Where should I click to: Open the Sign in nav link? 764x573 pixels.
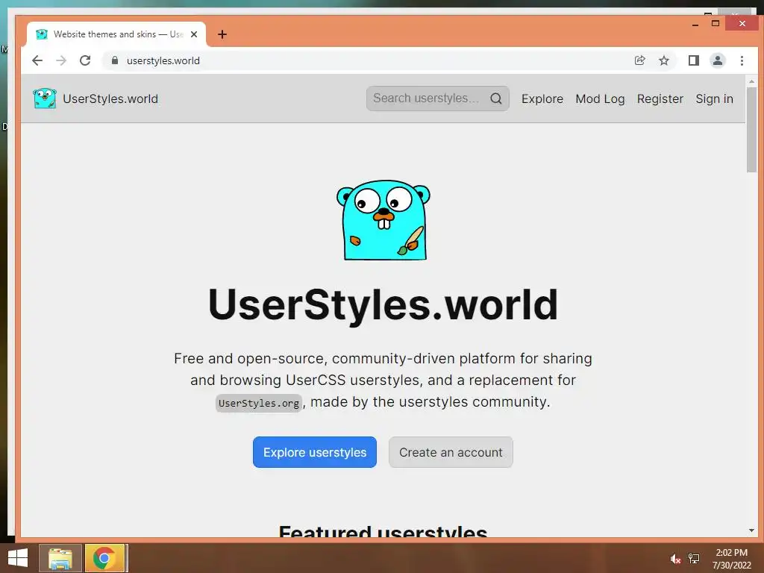click(x=714, y=99)
